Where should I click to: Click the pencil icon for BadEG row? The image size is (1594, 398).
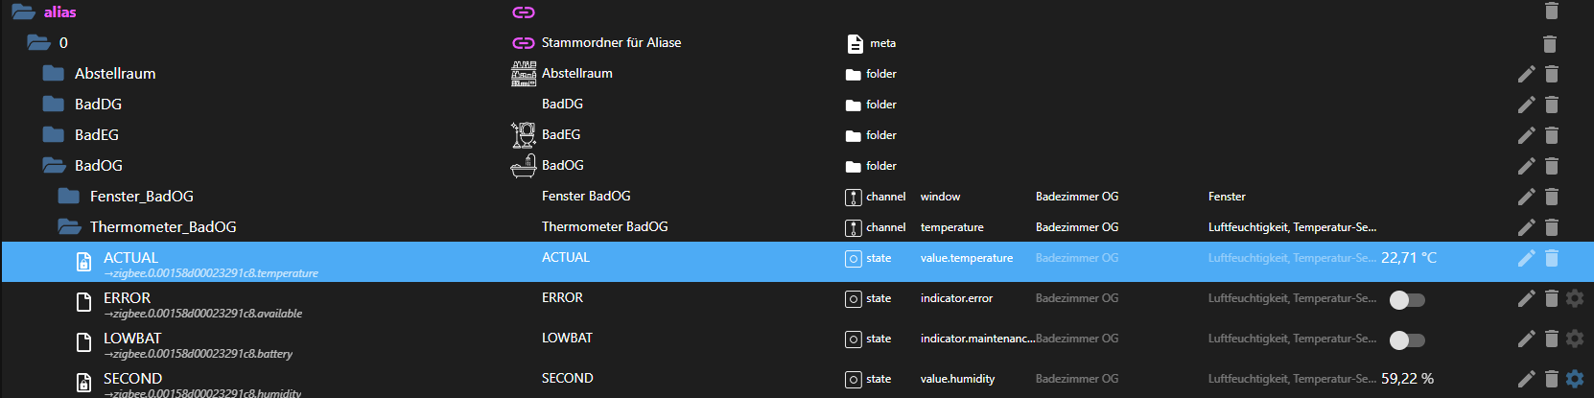[1526, 135]
